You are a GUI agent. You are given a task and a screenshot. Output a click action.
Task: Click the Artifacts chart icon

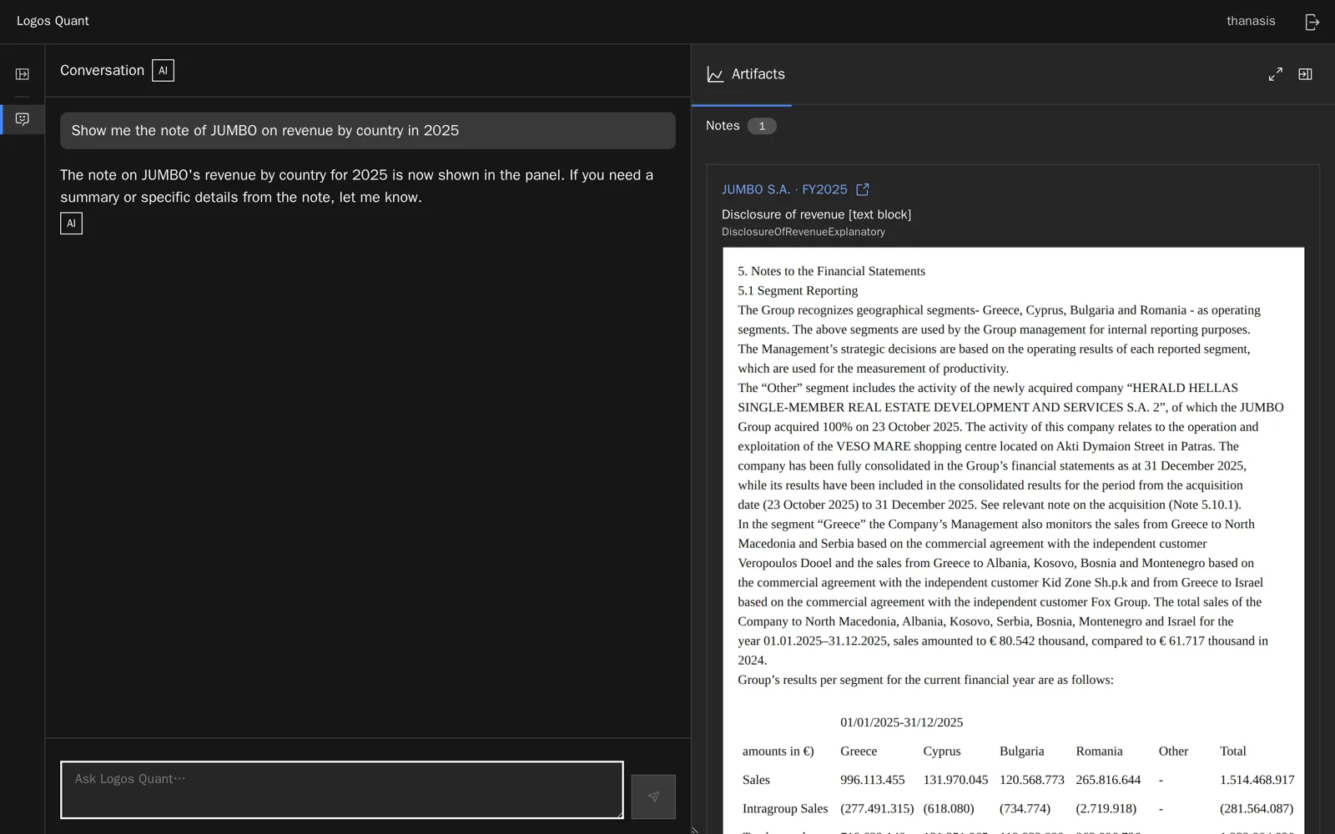click(715, 74)
